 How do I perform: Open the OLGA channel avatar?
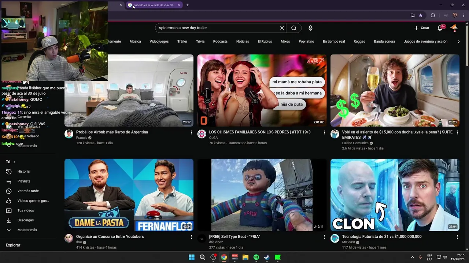click(x=202, y=134)
